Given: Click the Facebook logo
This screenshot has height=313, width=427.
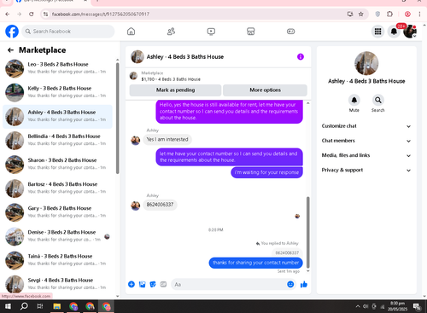Looking at the screenshot, I should (12, 32).
